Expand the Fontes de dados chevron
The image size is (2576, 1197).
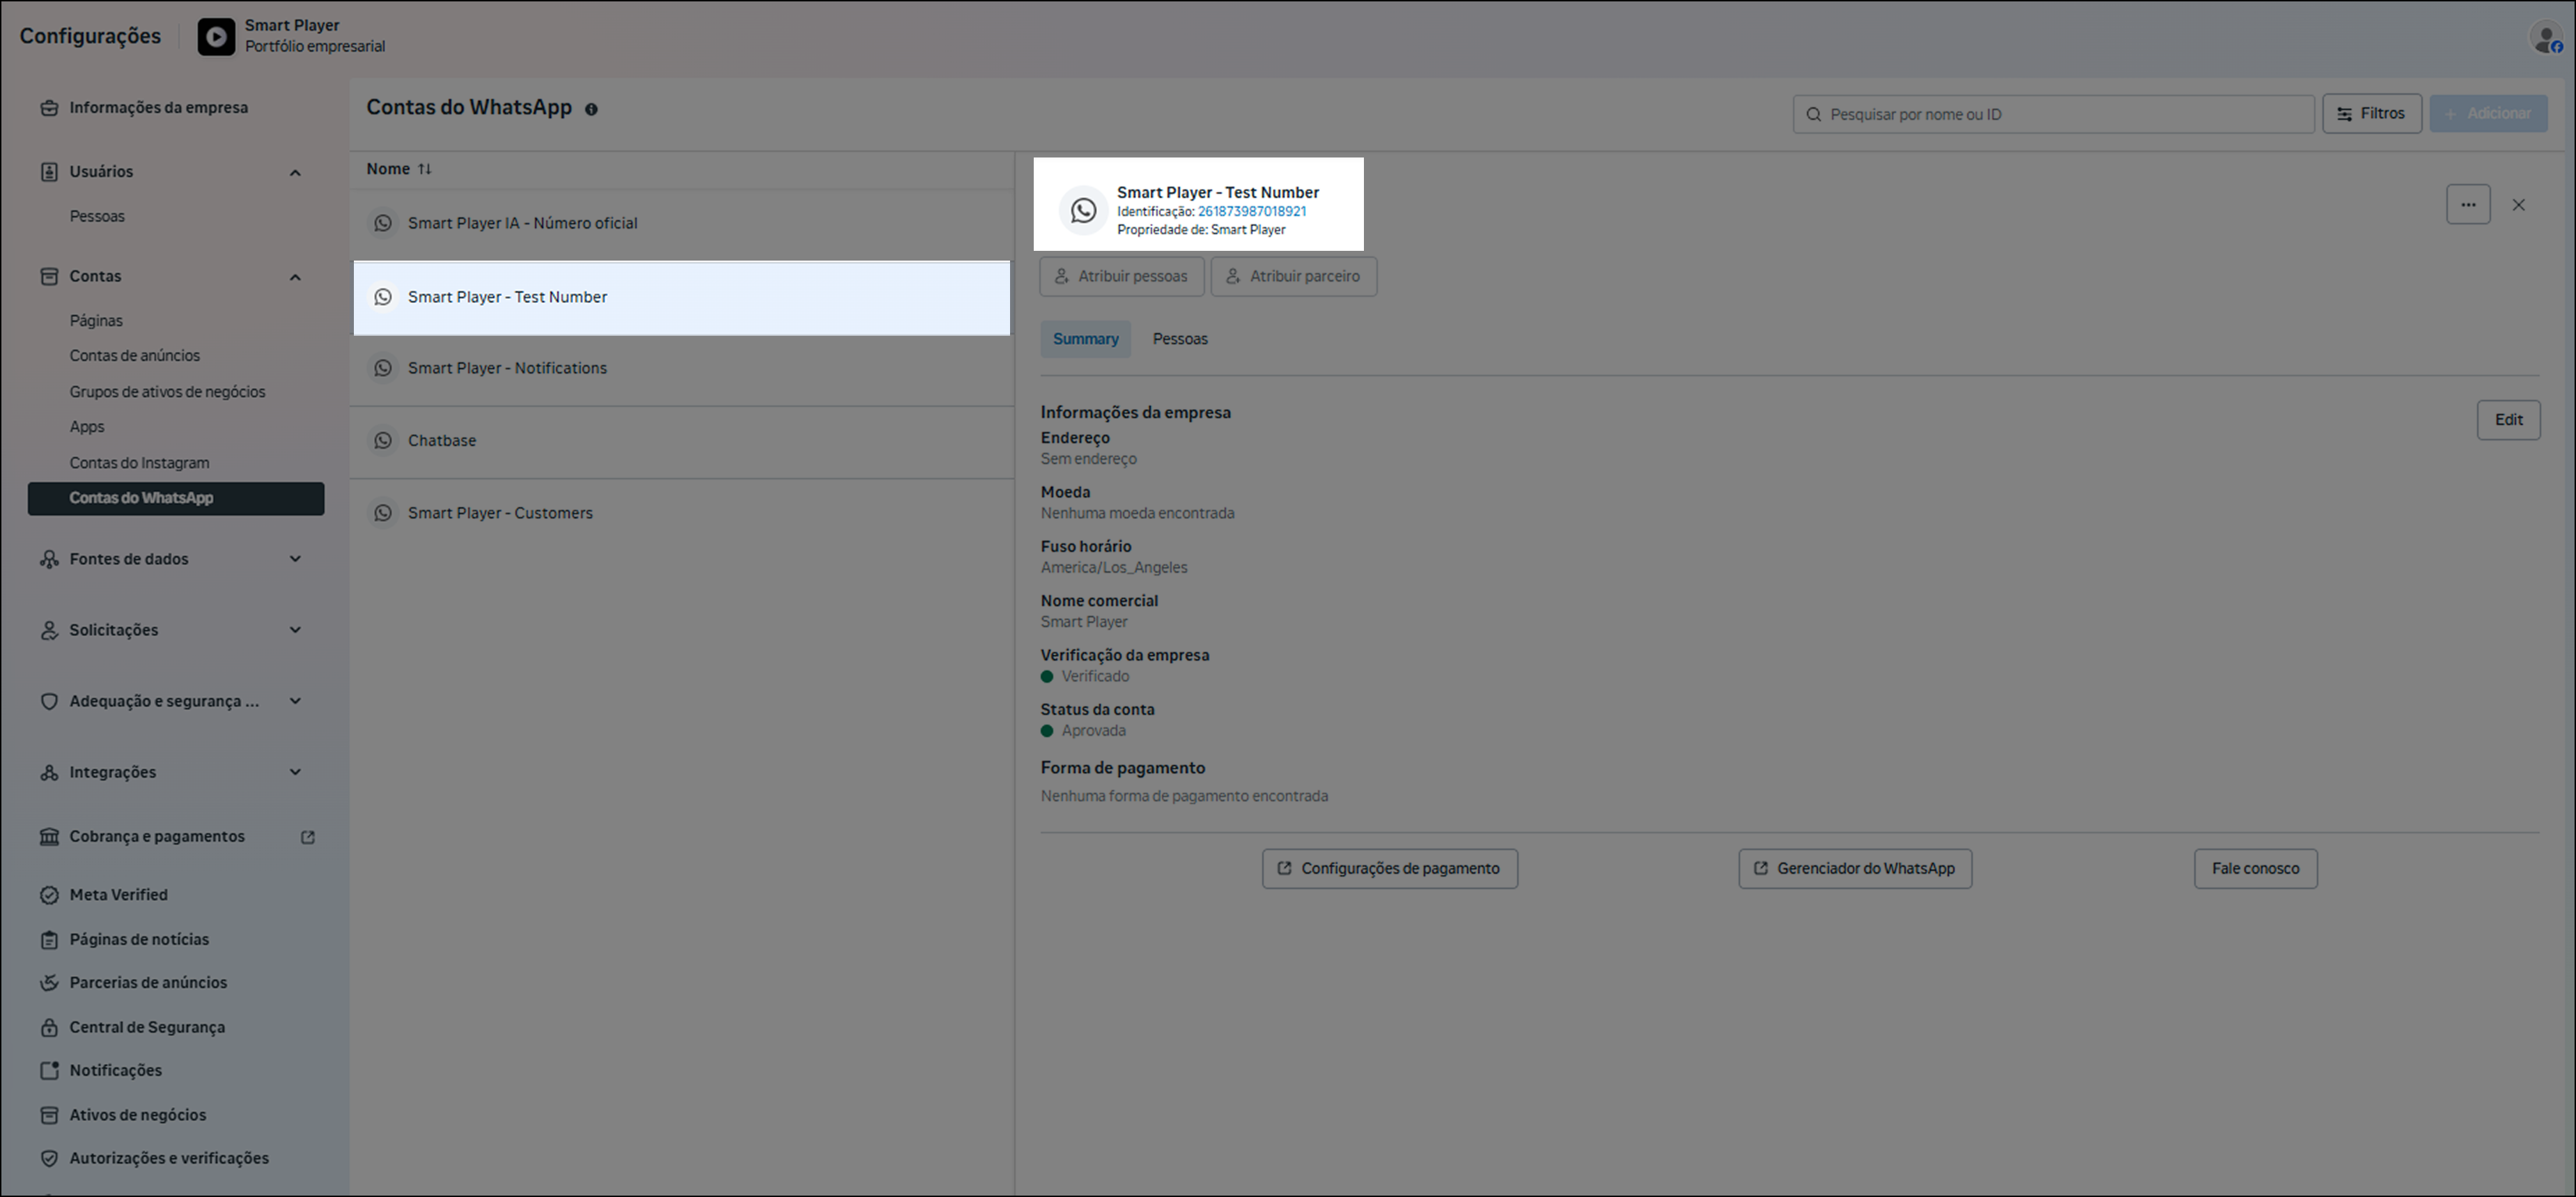click(295, 559)
